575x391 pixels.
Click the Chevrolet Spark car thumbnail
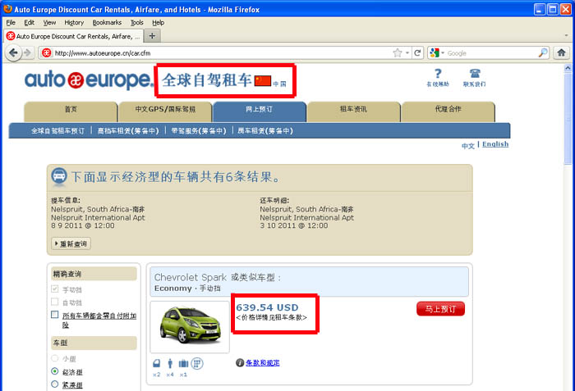tap(190, 326)
